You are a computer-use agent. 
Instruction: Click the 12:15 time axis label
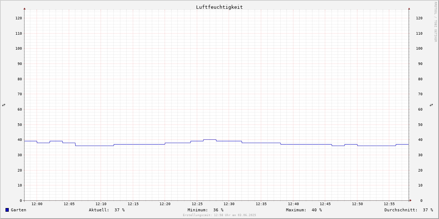[133, 204]
